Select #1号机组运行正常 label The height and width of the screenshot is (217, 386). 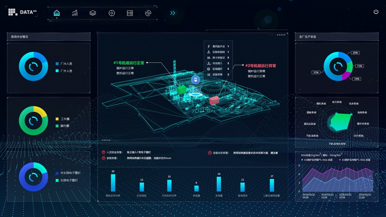(129, 63)
